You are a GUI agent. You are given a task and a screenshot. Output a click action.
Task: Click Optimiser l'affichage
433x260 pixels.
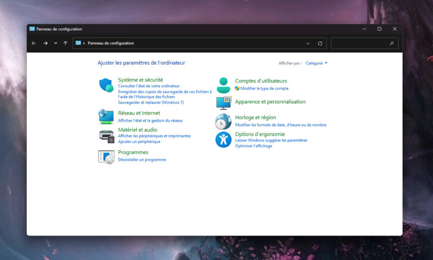(x=253, y=146)
